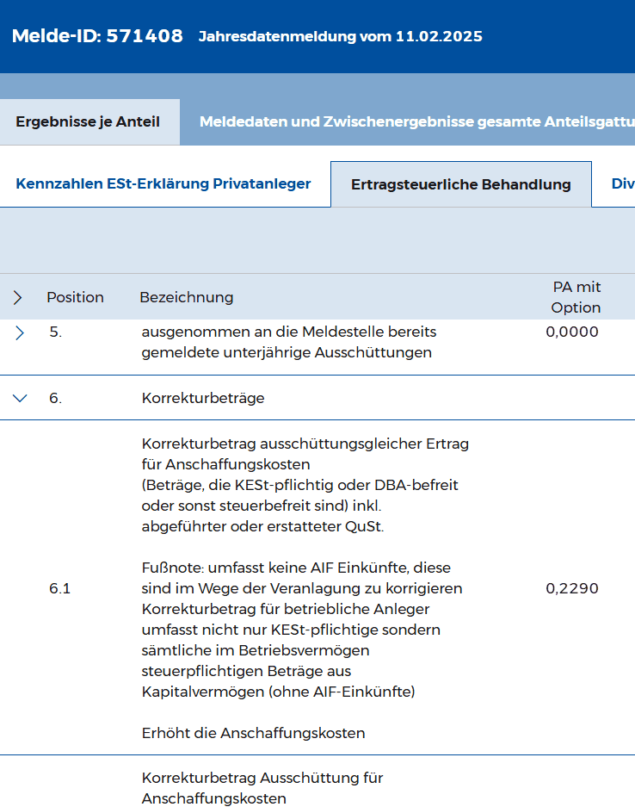Screen dimensions: 635x807
Task: Collapse position 6 Korrekturbeträge row
Action: click(20, 398)
